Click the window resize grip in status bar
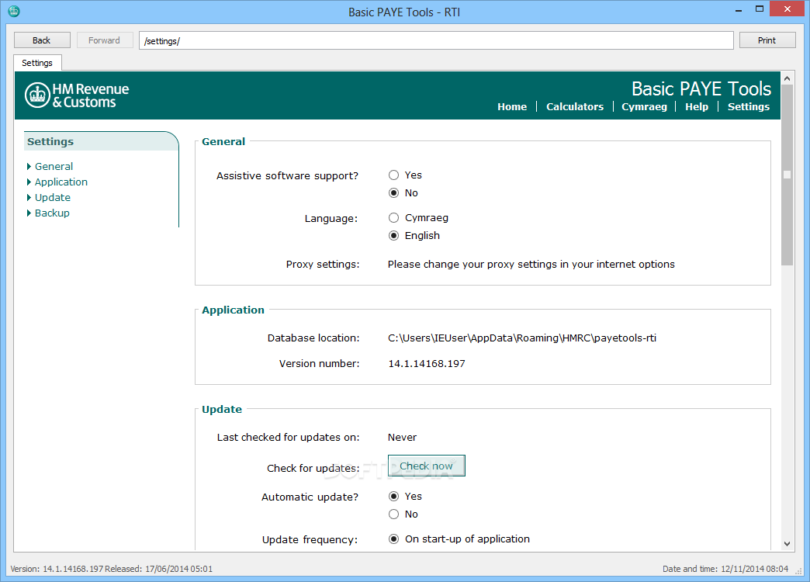 799,570
